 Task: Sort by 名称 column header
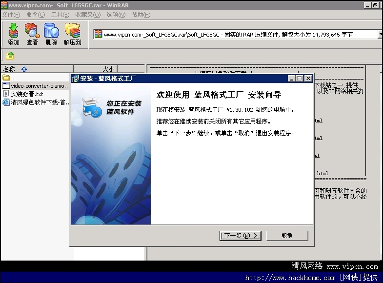point(37,69)
